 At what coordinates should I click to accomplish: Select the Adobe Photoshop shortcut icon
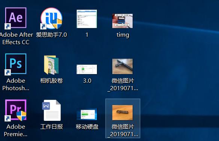16,64
